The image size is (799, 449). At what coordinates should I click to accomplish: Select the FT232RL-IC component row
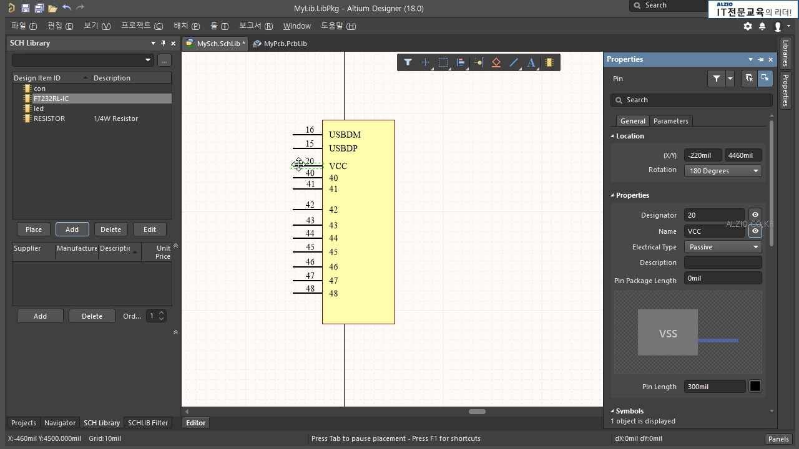(x=92, y=99)
